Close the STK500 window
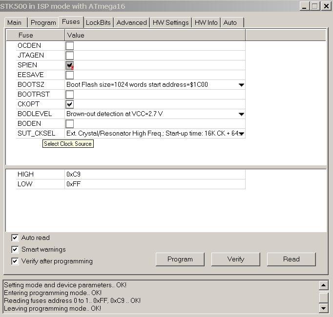This screenshot has height=317, width=333. (x=326, y=6)
